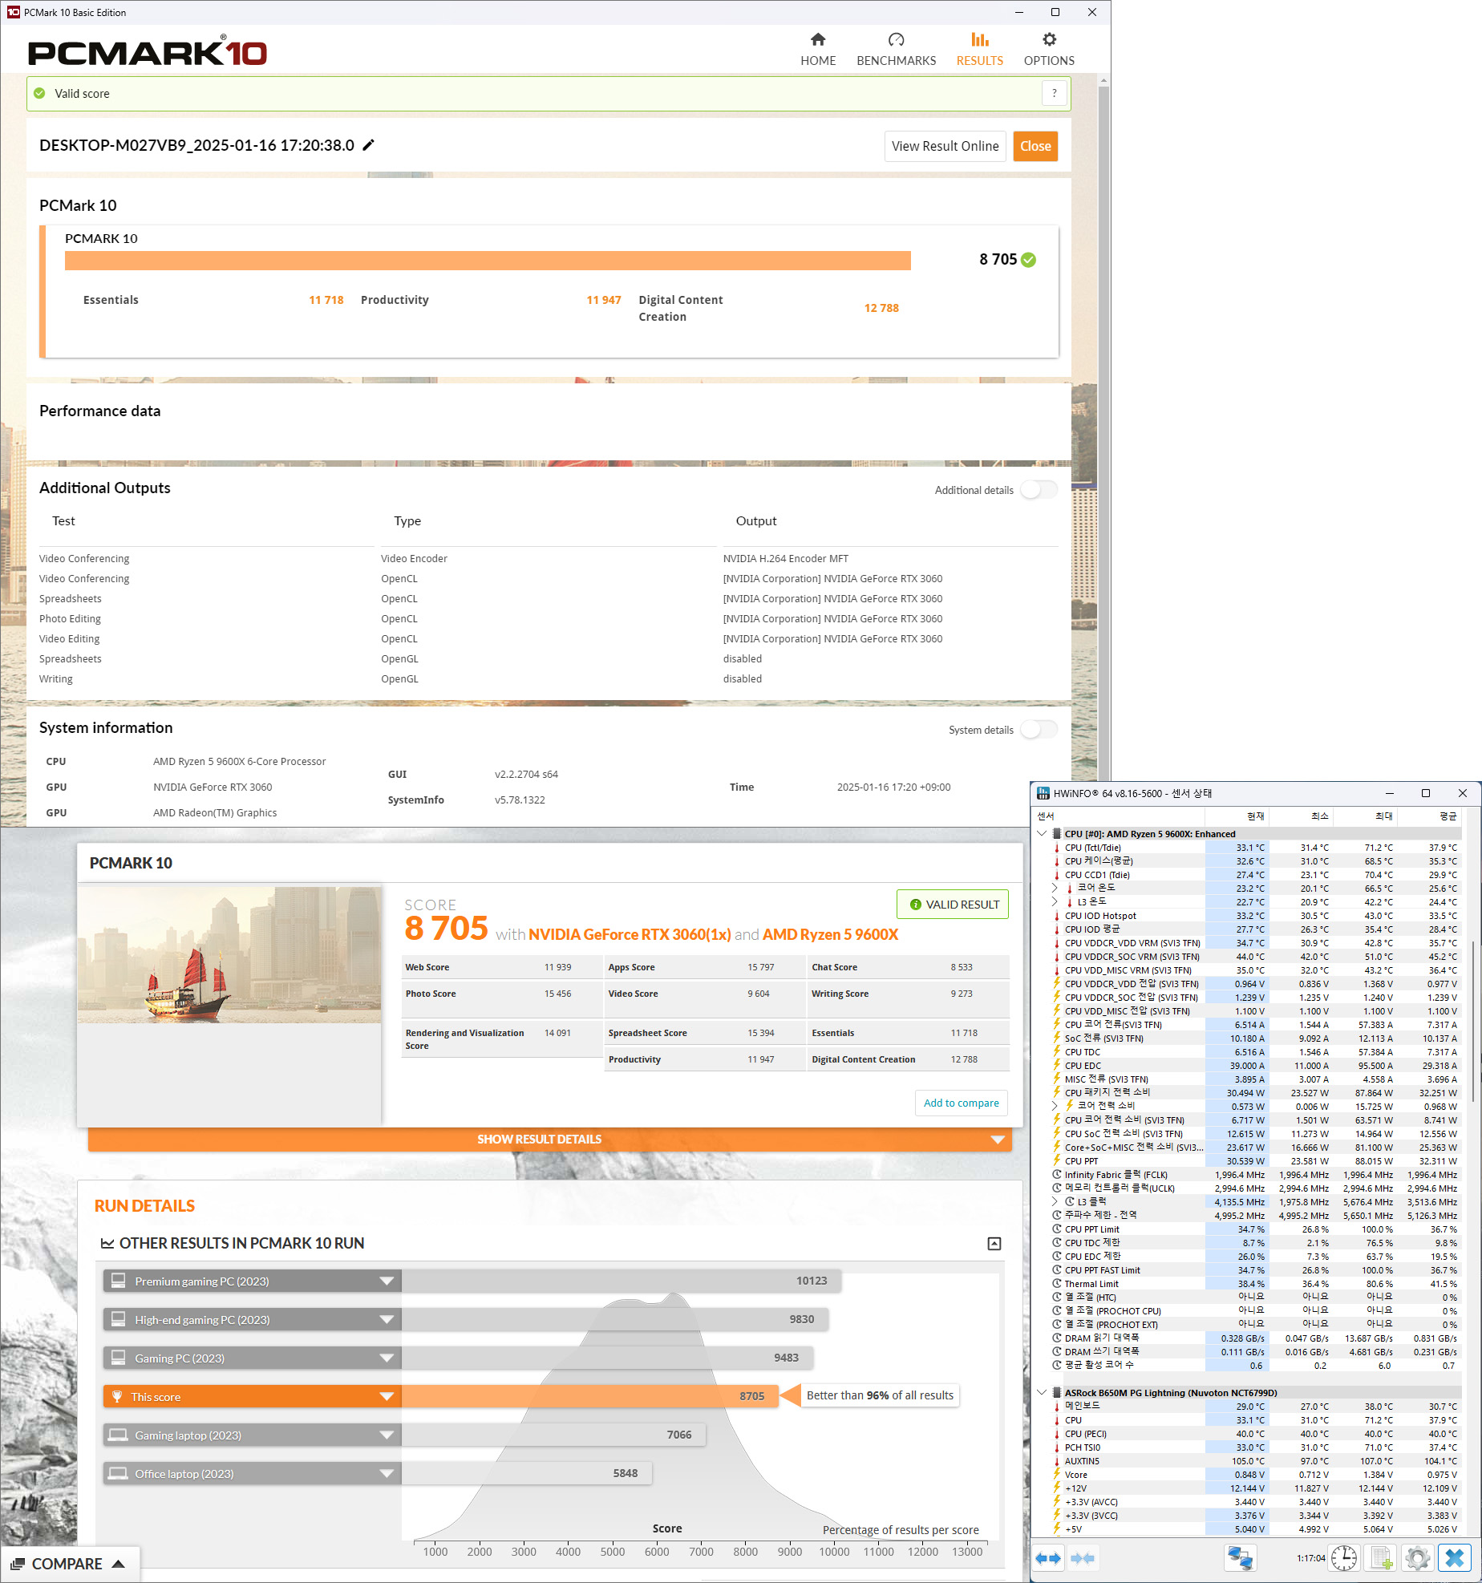The image size is (1482, 1583).
Task: Expand the L3 클럭 sensor row
Action: 1055,1201
